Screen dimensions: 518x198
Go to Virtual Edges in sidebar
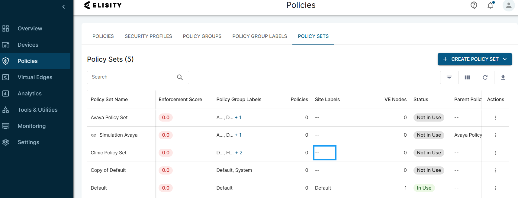[x=35, y=77]
